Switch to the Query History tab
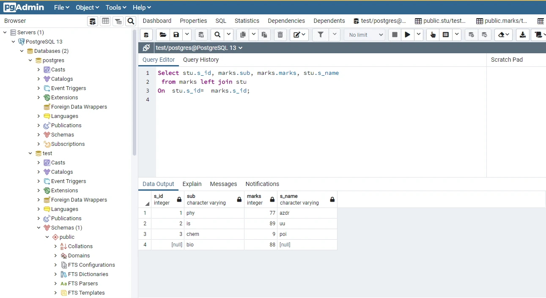The image size is (546, 298). coord(200,60)
